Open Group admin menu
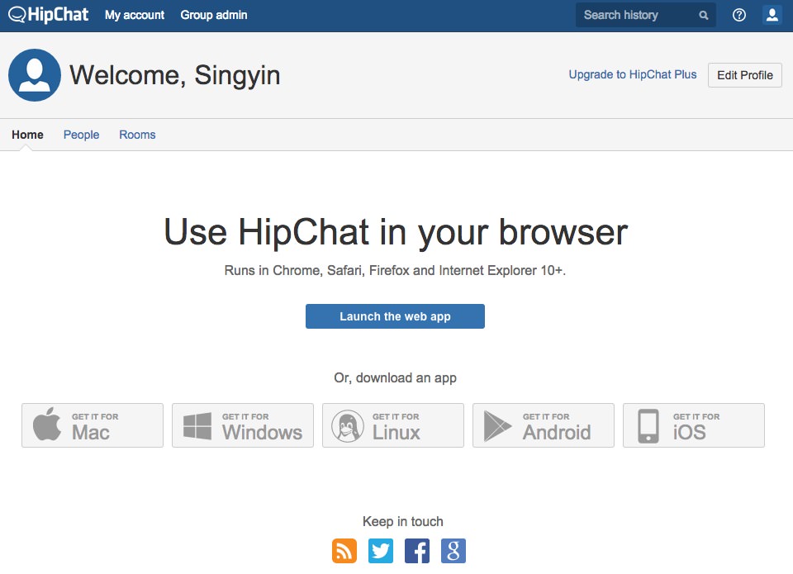The height and width of the screenshot is (574, 793). pos(214,15)
